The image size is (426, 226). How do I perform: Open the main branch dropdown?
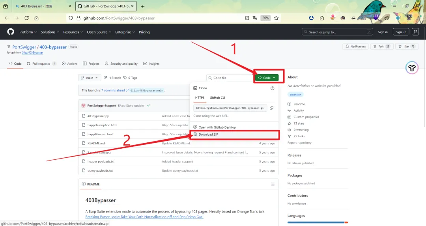90,78
